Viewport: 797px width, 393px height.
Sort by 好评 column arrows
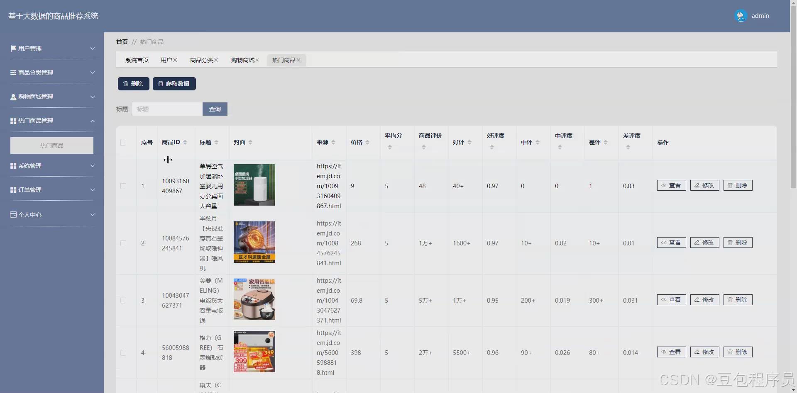(x=469, y=142)
